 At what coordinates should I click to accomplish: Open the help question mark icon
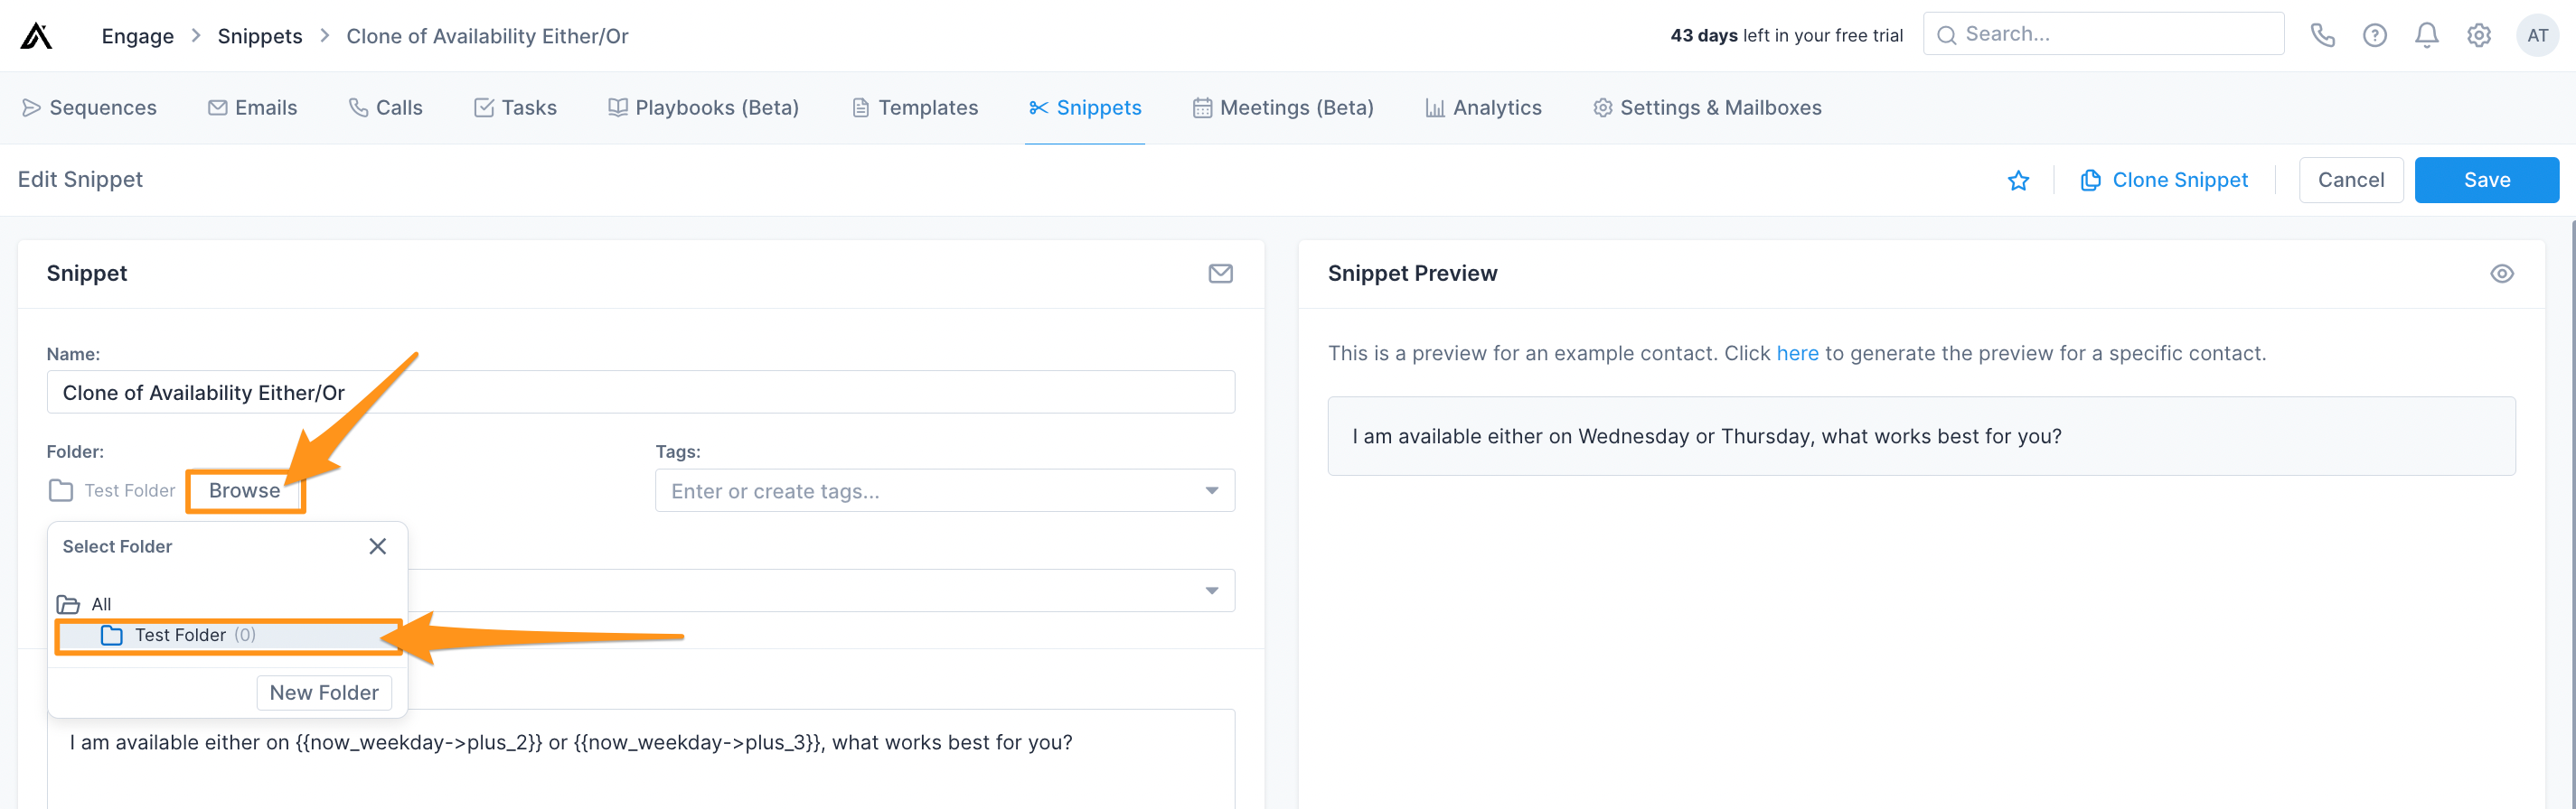pyautogui.click(x=2374, y=35)
